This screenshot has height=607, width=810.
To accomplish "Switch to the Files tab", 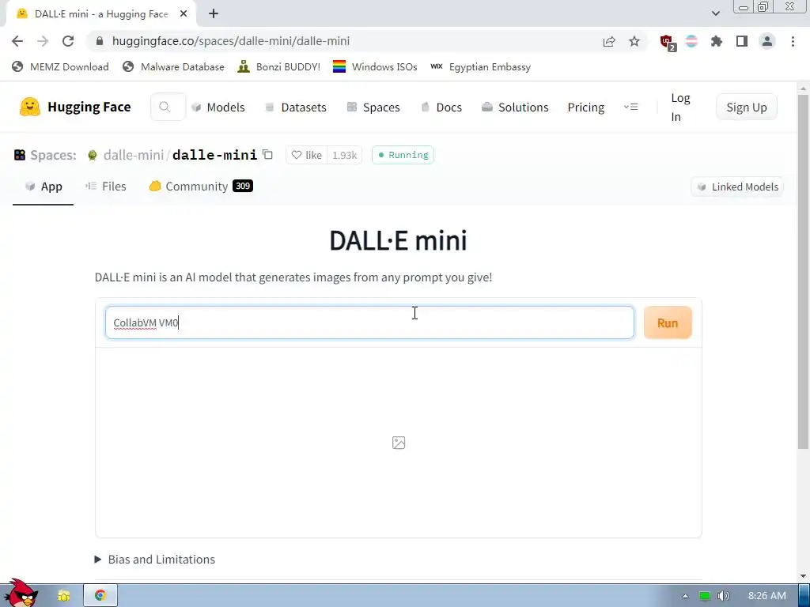I will tap(106, 187).
